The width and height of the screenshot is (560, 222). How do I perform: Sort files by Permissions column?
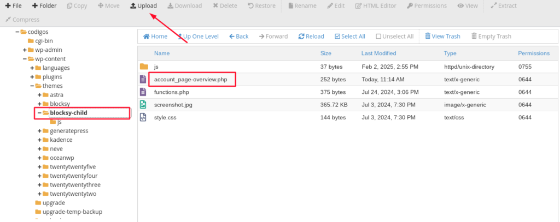534,53
